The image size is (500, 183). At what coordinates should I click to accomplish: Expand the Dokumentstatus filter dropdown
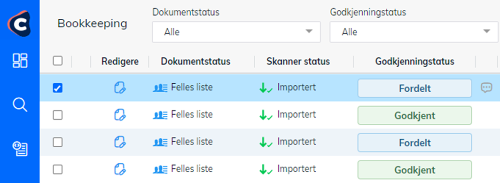pyautogui.click(x=236, y=32)
